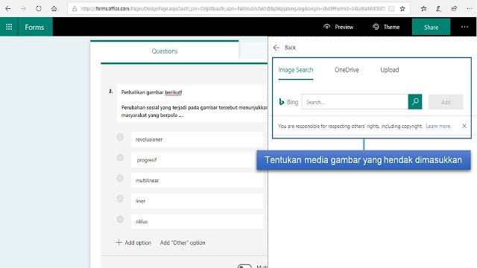Edit the progresif option text

click(x=197, y=160)
